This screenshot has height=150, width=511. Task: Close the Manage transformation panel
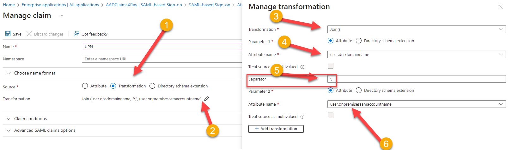coord(501,7)
